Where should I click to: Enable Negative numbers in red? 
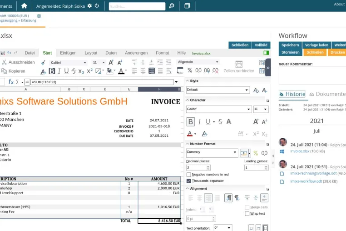point(189,175)
